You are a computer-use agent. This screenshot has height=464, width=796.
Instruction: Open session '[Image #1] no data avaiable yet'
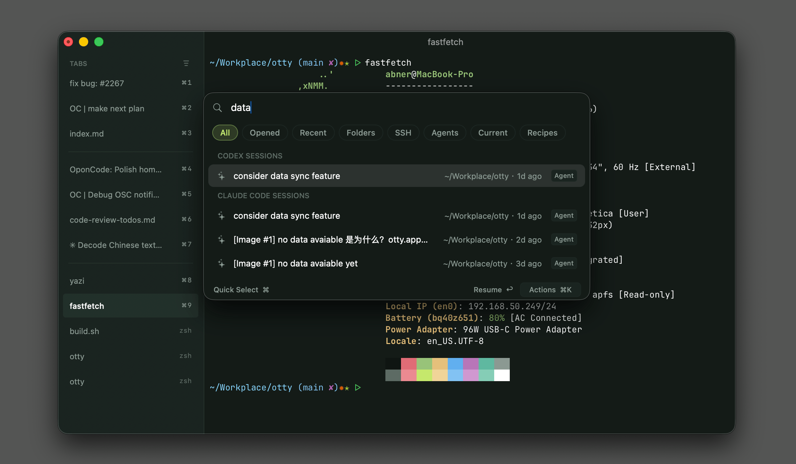(397, 263)
